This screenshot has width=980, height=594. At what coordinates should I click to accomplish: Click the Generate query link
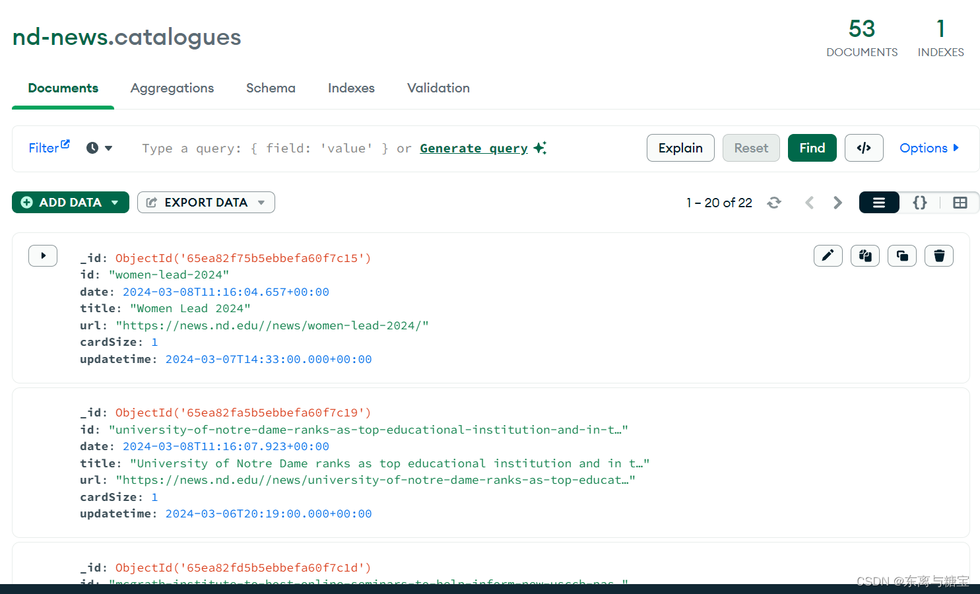coord(474,148)
